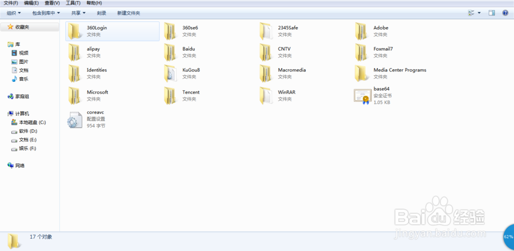Open the 视频 library
514x251 pixels.
pyautogui.click(x=24, y=53)
